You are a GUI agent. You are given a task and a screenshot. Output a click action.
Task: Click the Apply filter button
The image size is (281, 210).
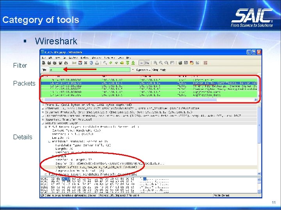click(163, 70)
